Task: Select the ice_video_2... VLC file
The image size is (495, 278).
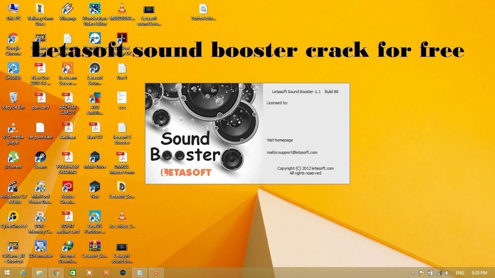Action: click(122, 220)
